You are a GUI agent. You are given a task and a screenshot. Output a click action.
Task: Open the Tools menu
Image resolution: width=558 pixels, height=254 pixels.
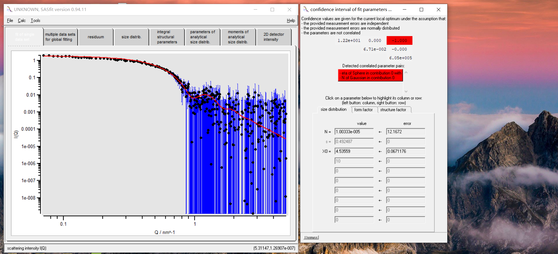[35, 21]
